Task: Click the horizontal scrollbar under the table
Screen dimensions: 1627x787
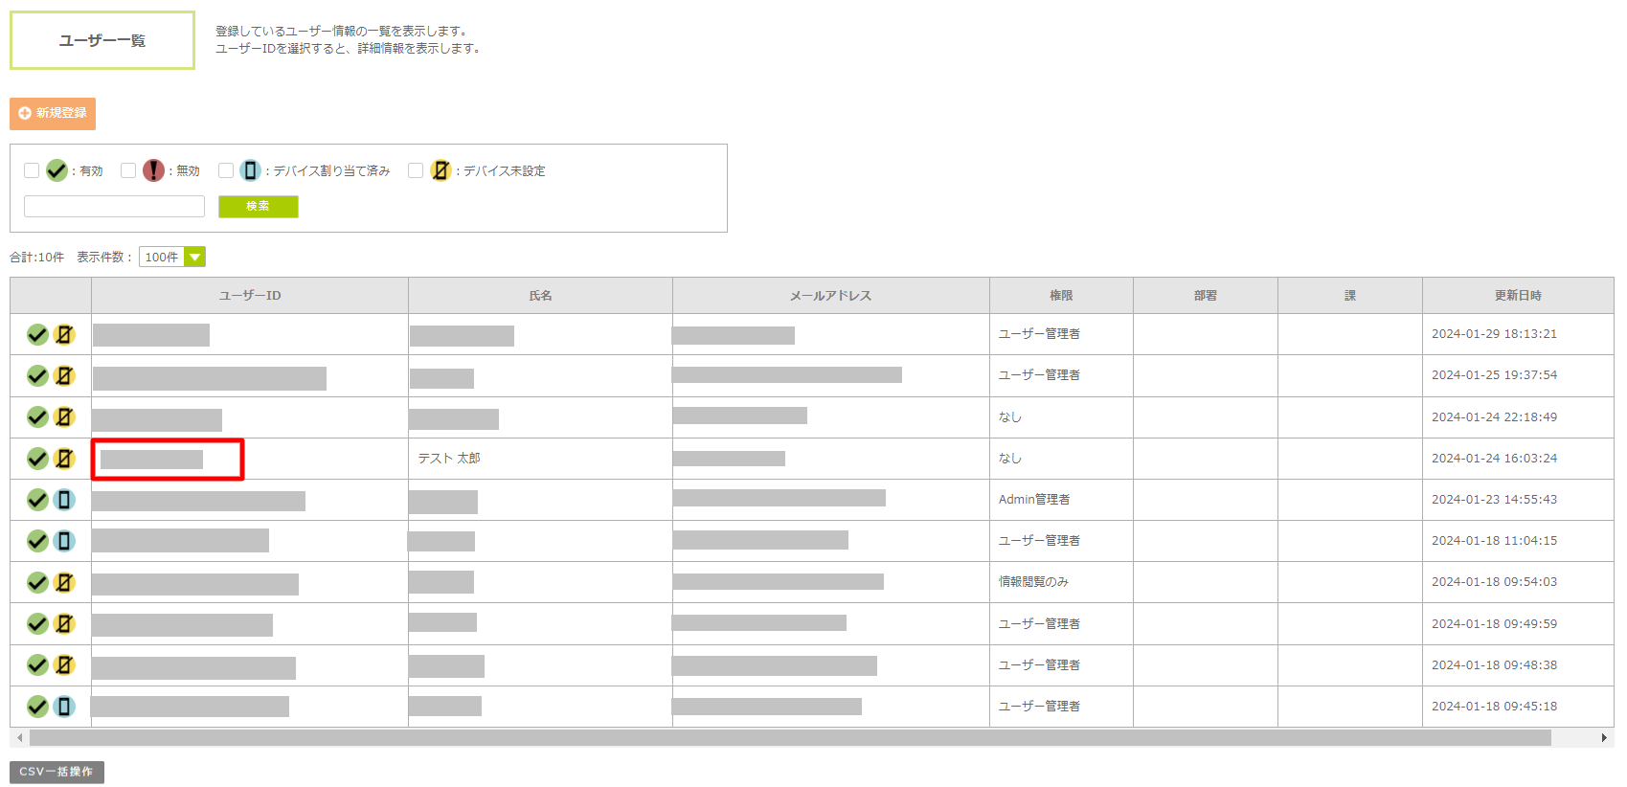Action: [x=790, y=738]
